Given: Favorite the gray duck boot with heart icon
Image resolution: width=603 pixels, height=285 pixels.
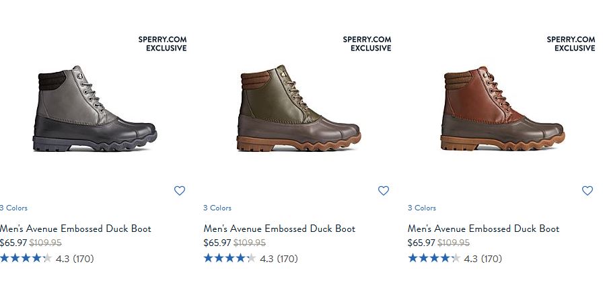Looking at the screenshot, I should coord(180,191).
